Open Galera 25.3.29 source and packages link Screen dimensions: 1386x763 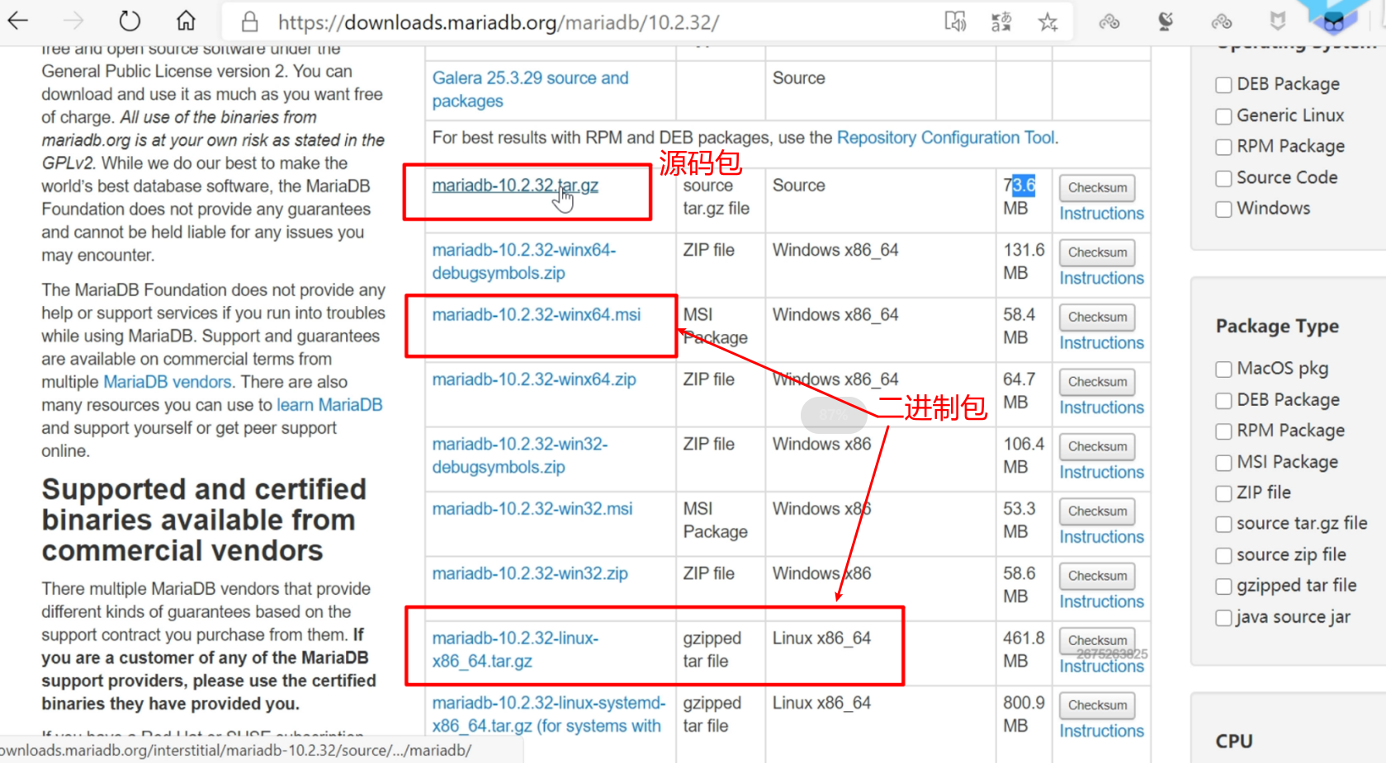pyautogui.click(x=530, y=90)
